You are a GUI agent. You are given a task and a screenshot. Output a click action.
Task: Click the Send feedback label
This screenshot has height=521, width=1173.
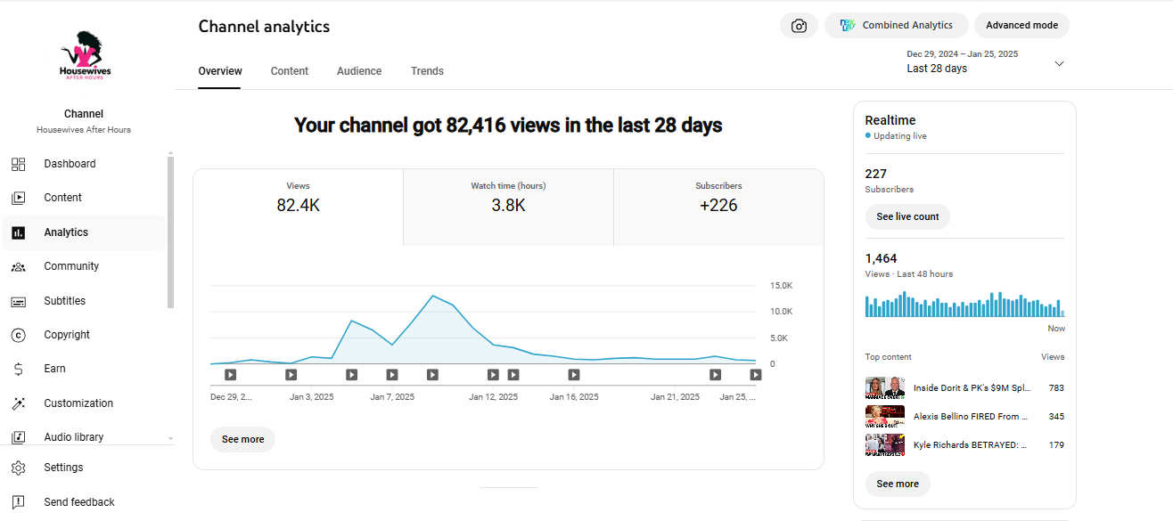[79, 502]
